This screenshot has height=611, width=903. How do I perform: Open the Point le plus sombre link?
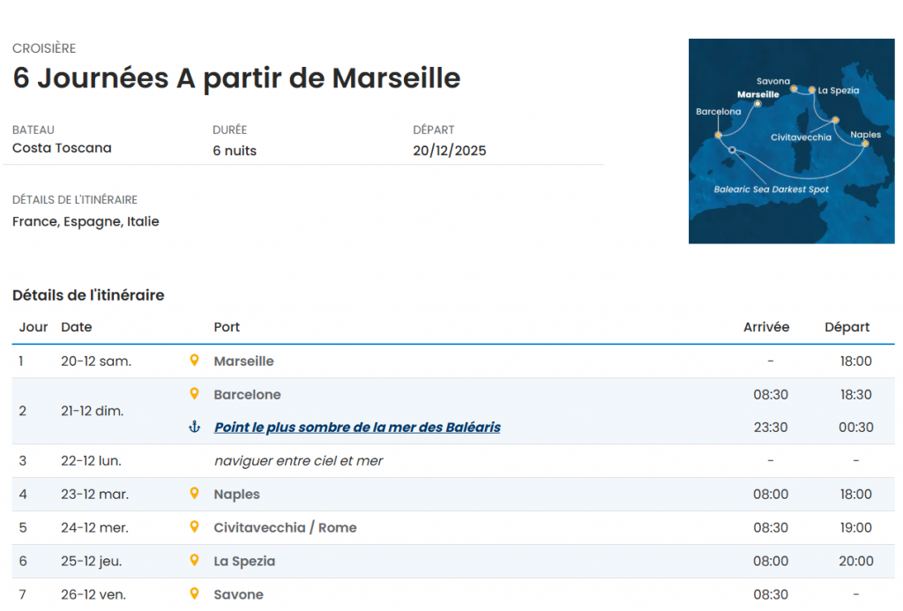point(357,428)
